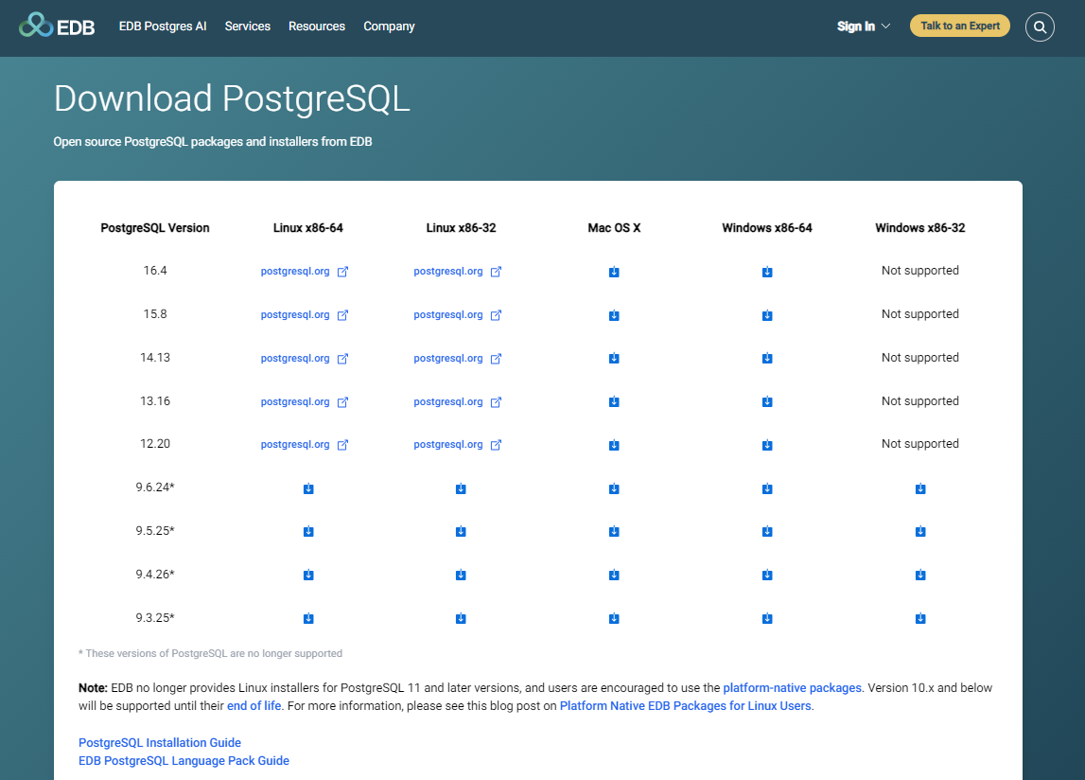Download PostgreSQL 14.13 for Mac OS X

[614, 358]
